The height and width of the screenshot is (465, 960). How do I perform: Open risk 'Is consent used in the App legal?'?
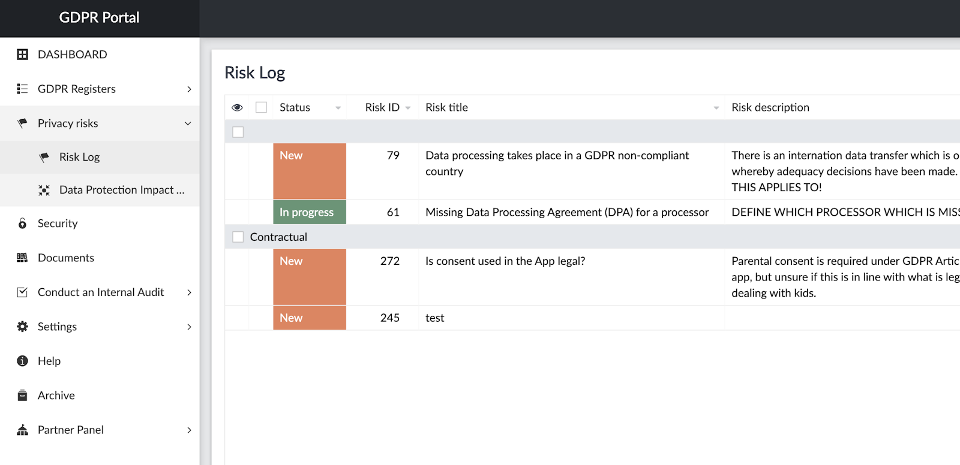click(x=505, y=261)
